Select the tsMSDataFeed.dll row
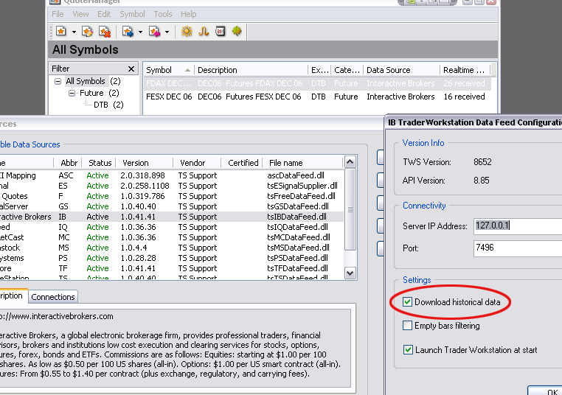The width and height of the screenshot is (562, 395). (x=171, y=248)
